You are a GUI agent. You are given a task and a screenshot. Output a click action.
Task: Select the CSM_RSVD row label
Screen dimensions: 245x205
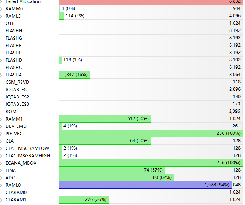click(17, 82)
